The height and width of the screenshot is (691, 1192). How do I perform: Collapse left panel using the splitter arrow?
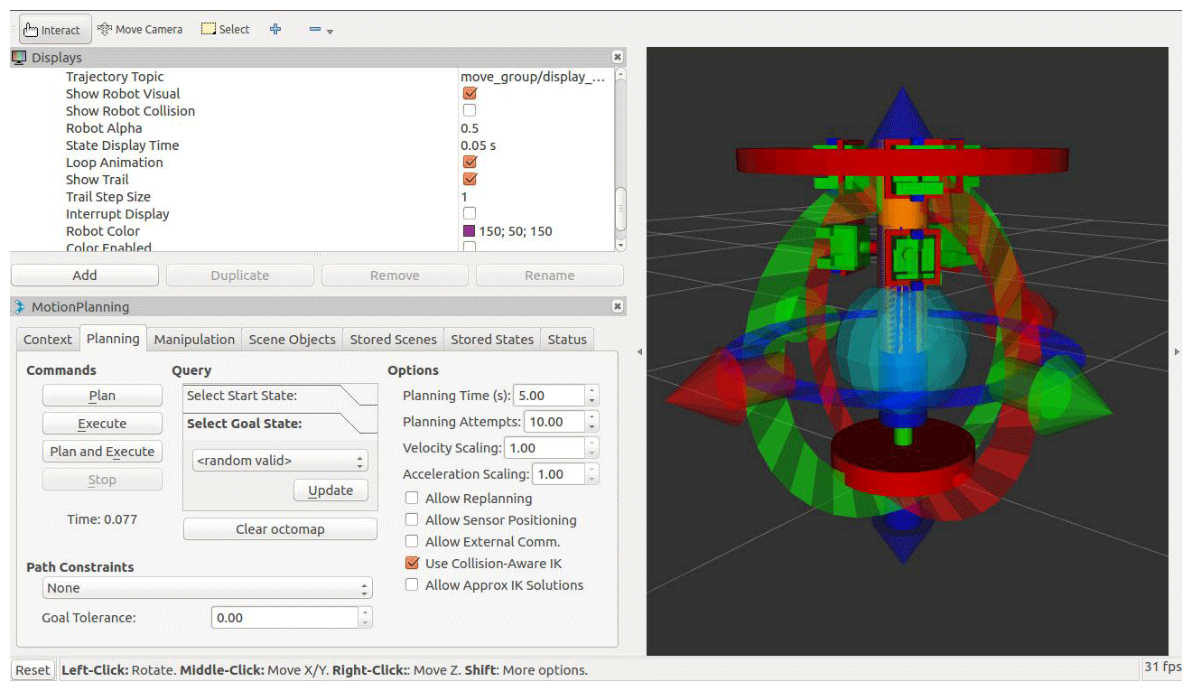click(x=639, y=351)
